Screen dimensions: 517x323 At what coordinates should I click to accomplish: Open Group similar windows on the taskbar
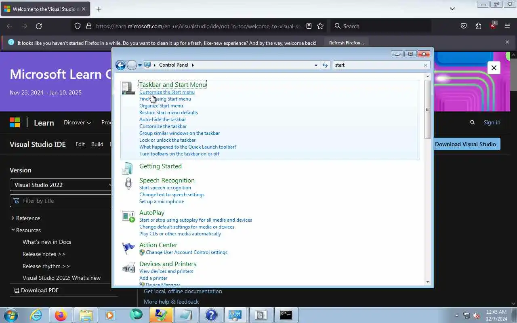pos(179,133)
